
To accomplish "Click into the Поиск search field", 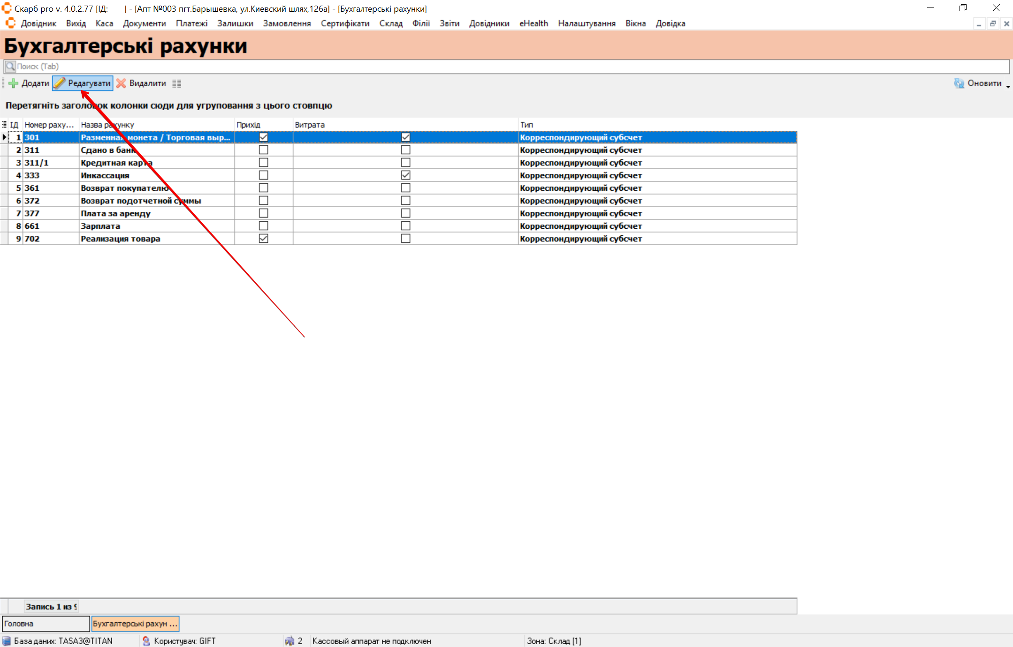I will pyautogui.click(x=469, y=67).
